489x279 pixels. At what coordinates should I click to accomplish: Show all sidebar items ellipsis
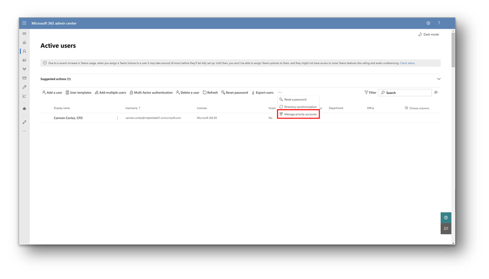(x=24, y=131)
